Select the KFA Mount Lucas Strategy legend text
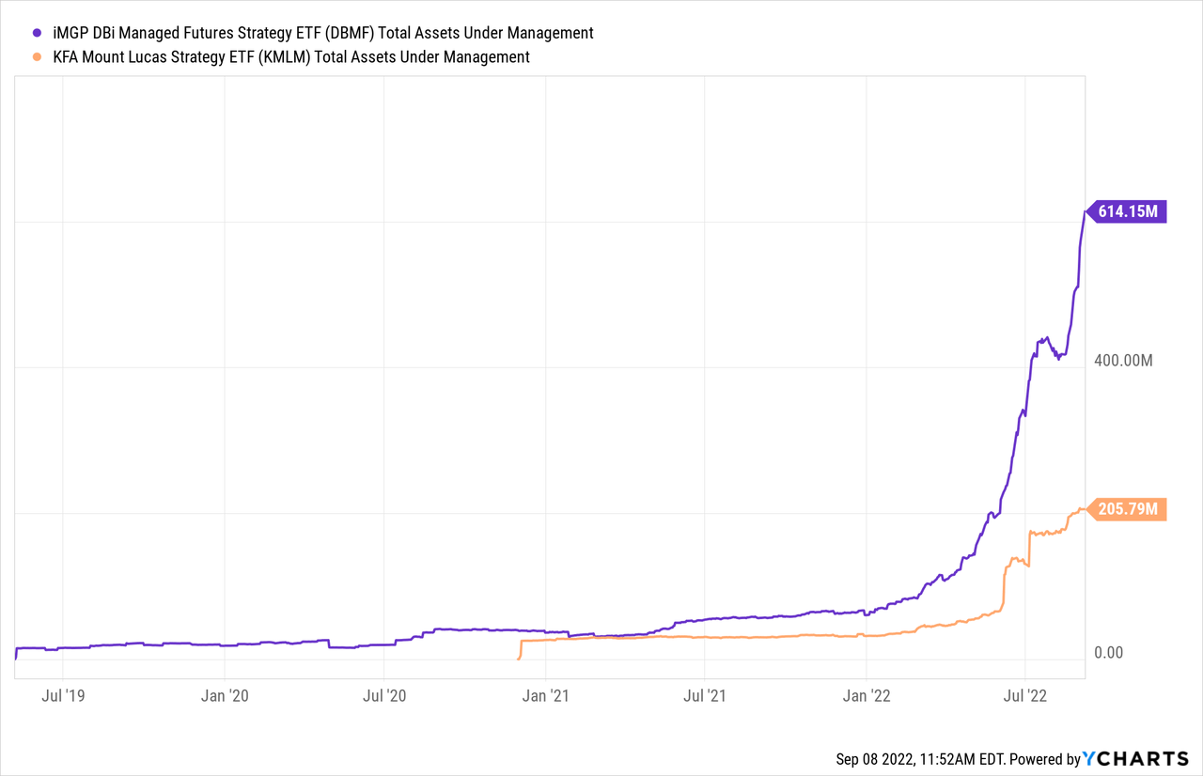Screen dimensions: 1203x776 [289, 57]
